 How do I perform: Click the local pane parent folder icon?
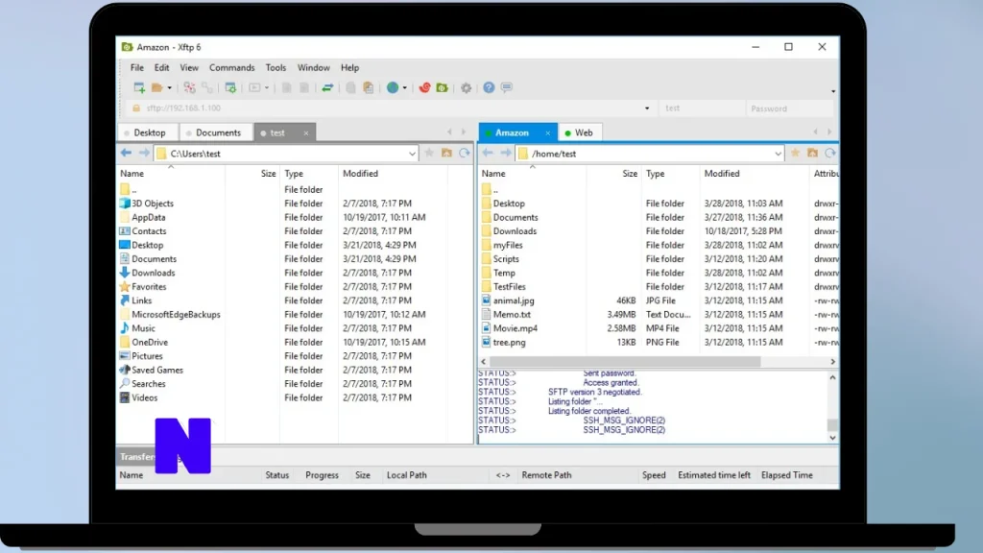pos(446,153)
